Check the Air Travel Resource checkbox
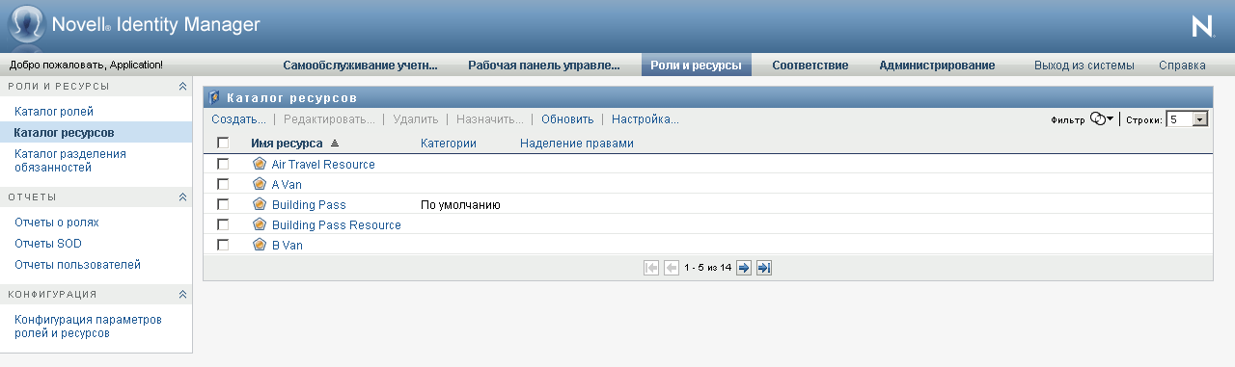Image resolution: width=1235 pixels, height=367 pixels. click(223, 164)
